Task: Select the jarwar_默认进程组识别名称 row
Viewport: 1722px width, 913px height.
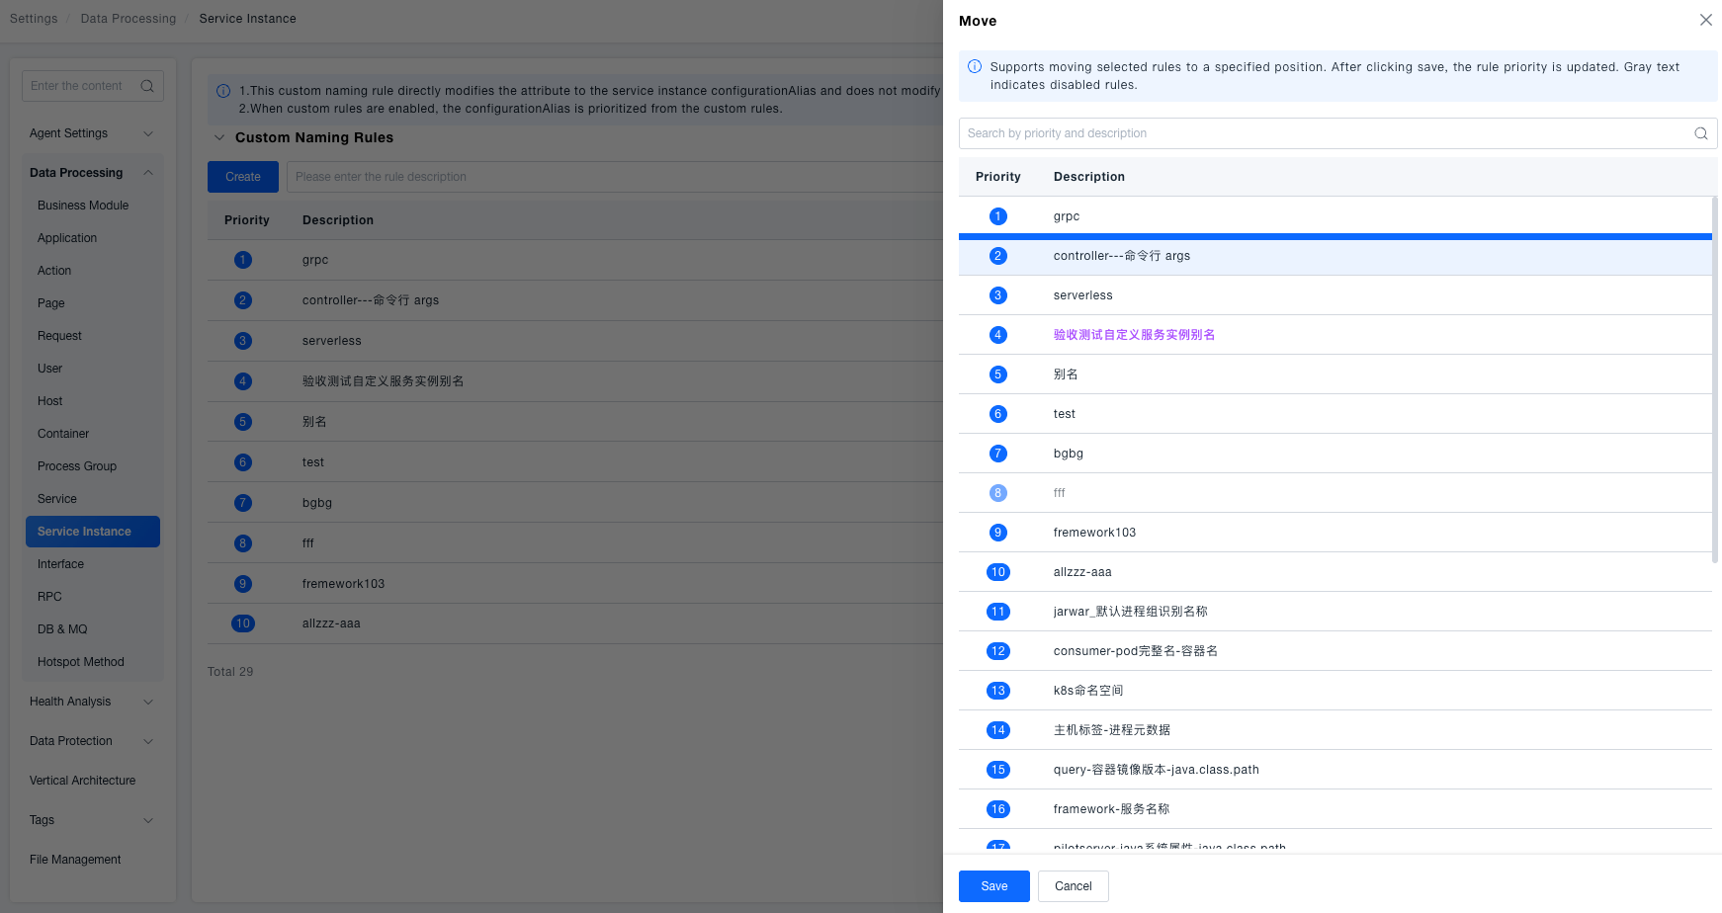Action: point(1335,612)
